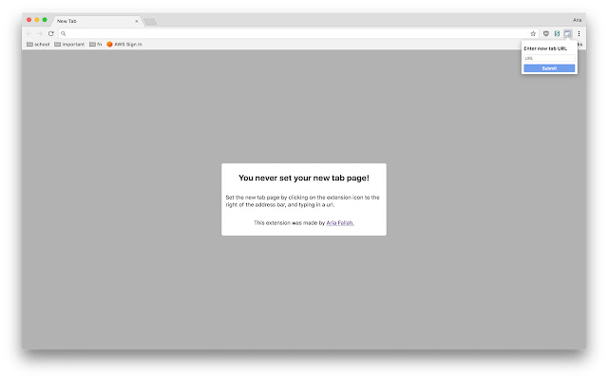Go back with the browser back arrow
The image size is (608, 380).
pyautogui.click(x=29, y=34)
